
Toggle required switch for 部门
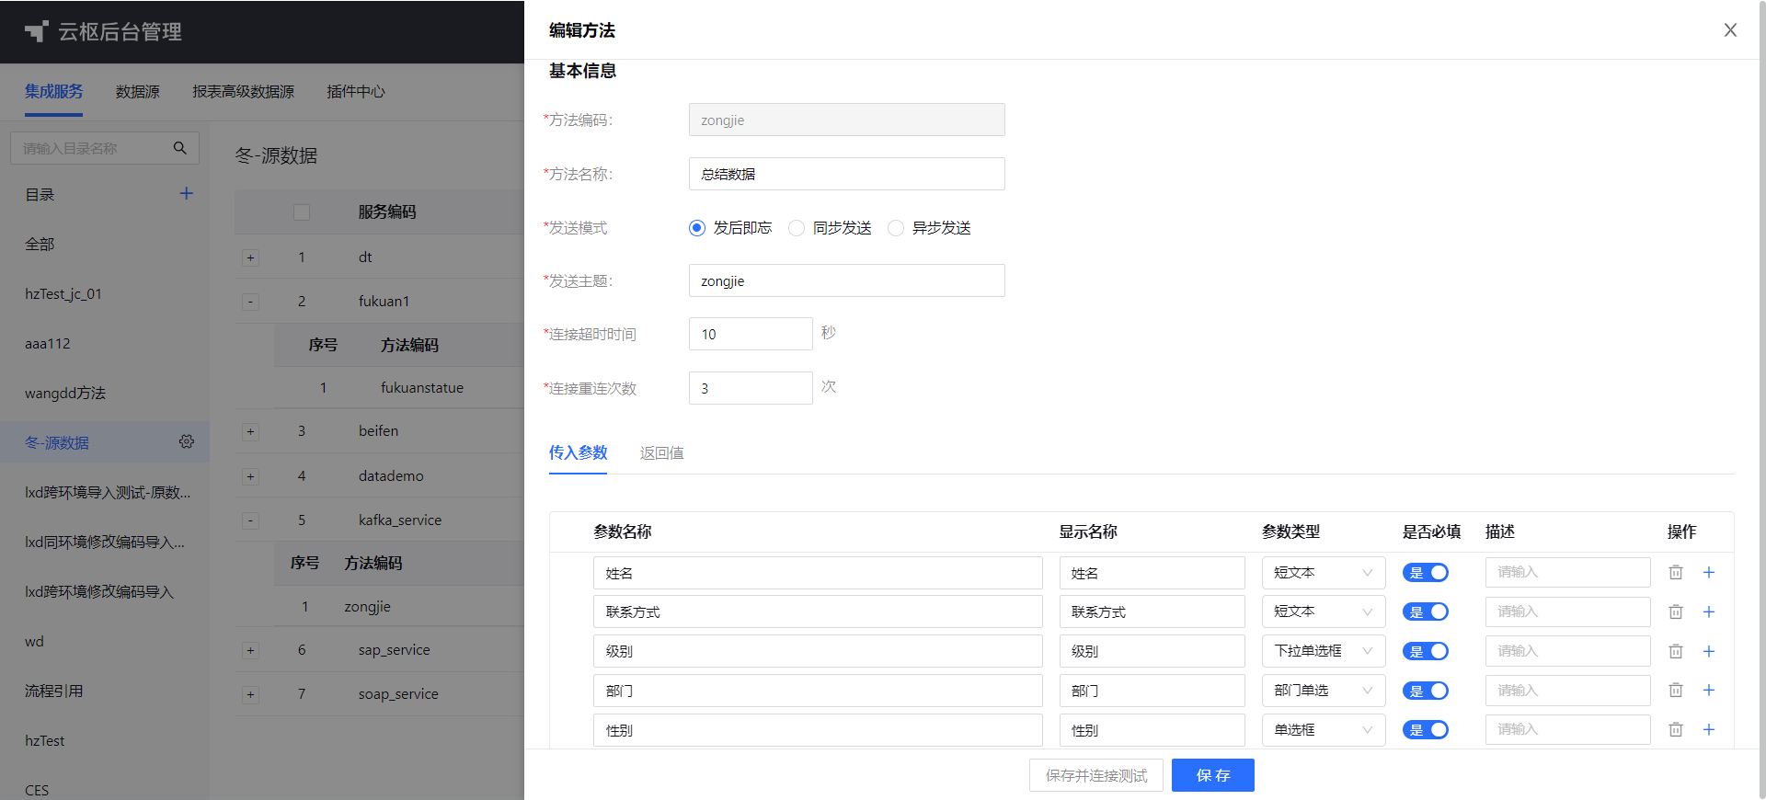[1426, 691]
